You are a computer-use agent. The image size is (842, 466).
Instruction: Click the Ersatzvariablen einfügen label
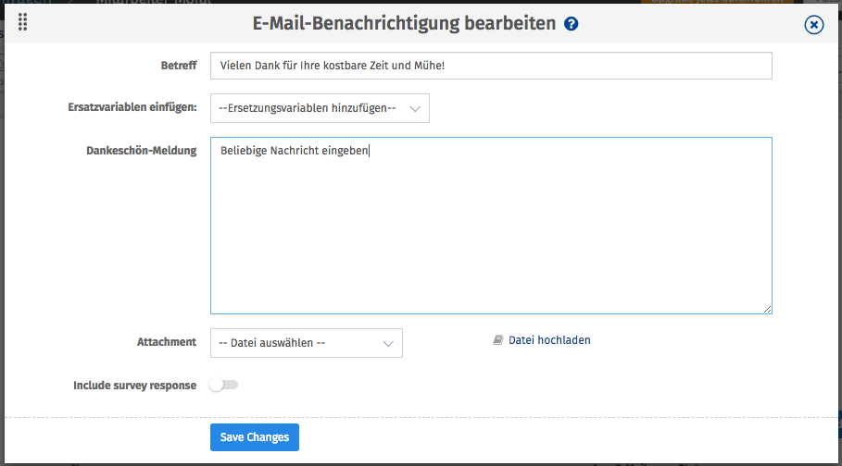point(132,107)
